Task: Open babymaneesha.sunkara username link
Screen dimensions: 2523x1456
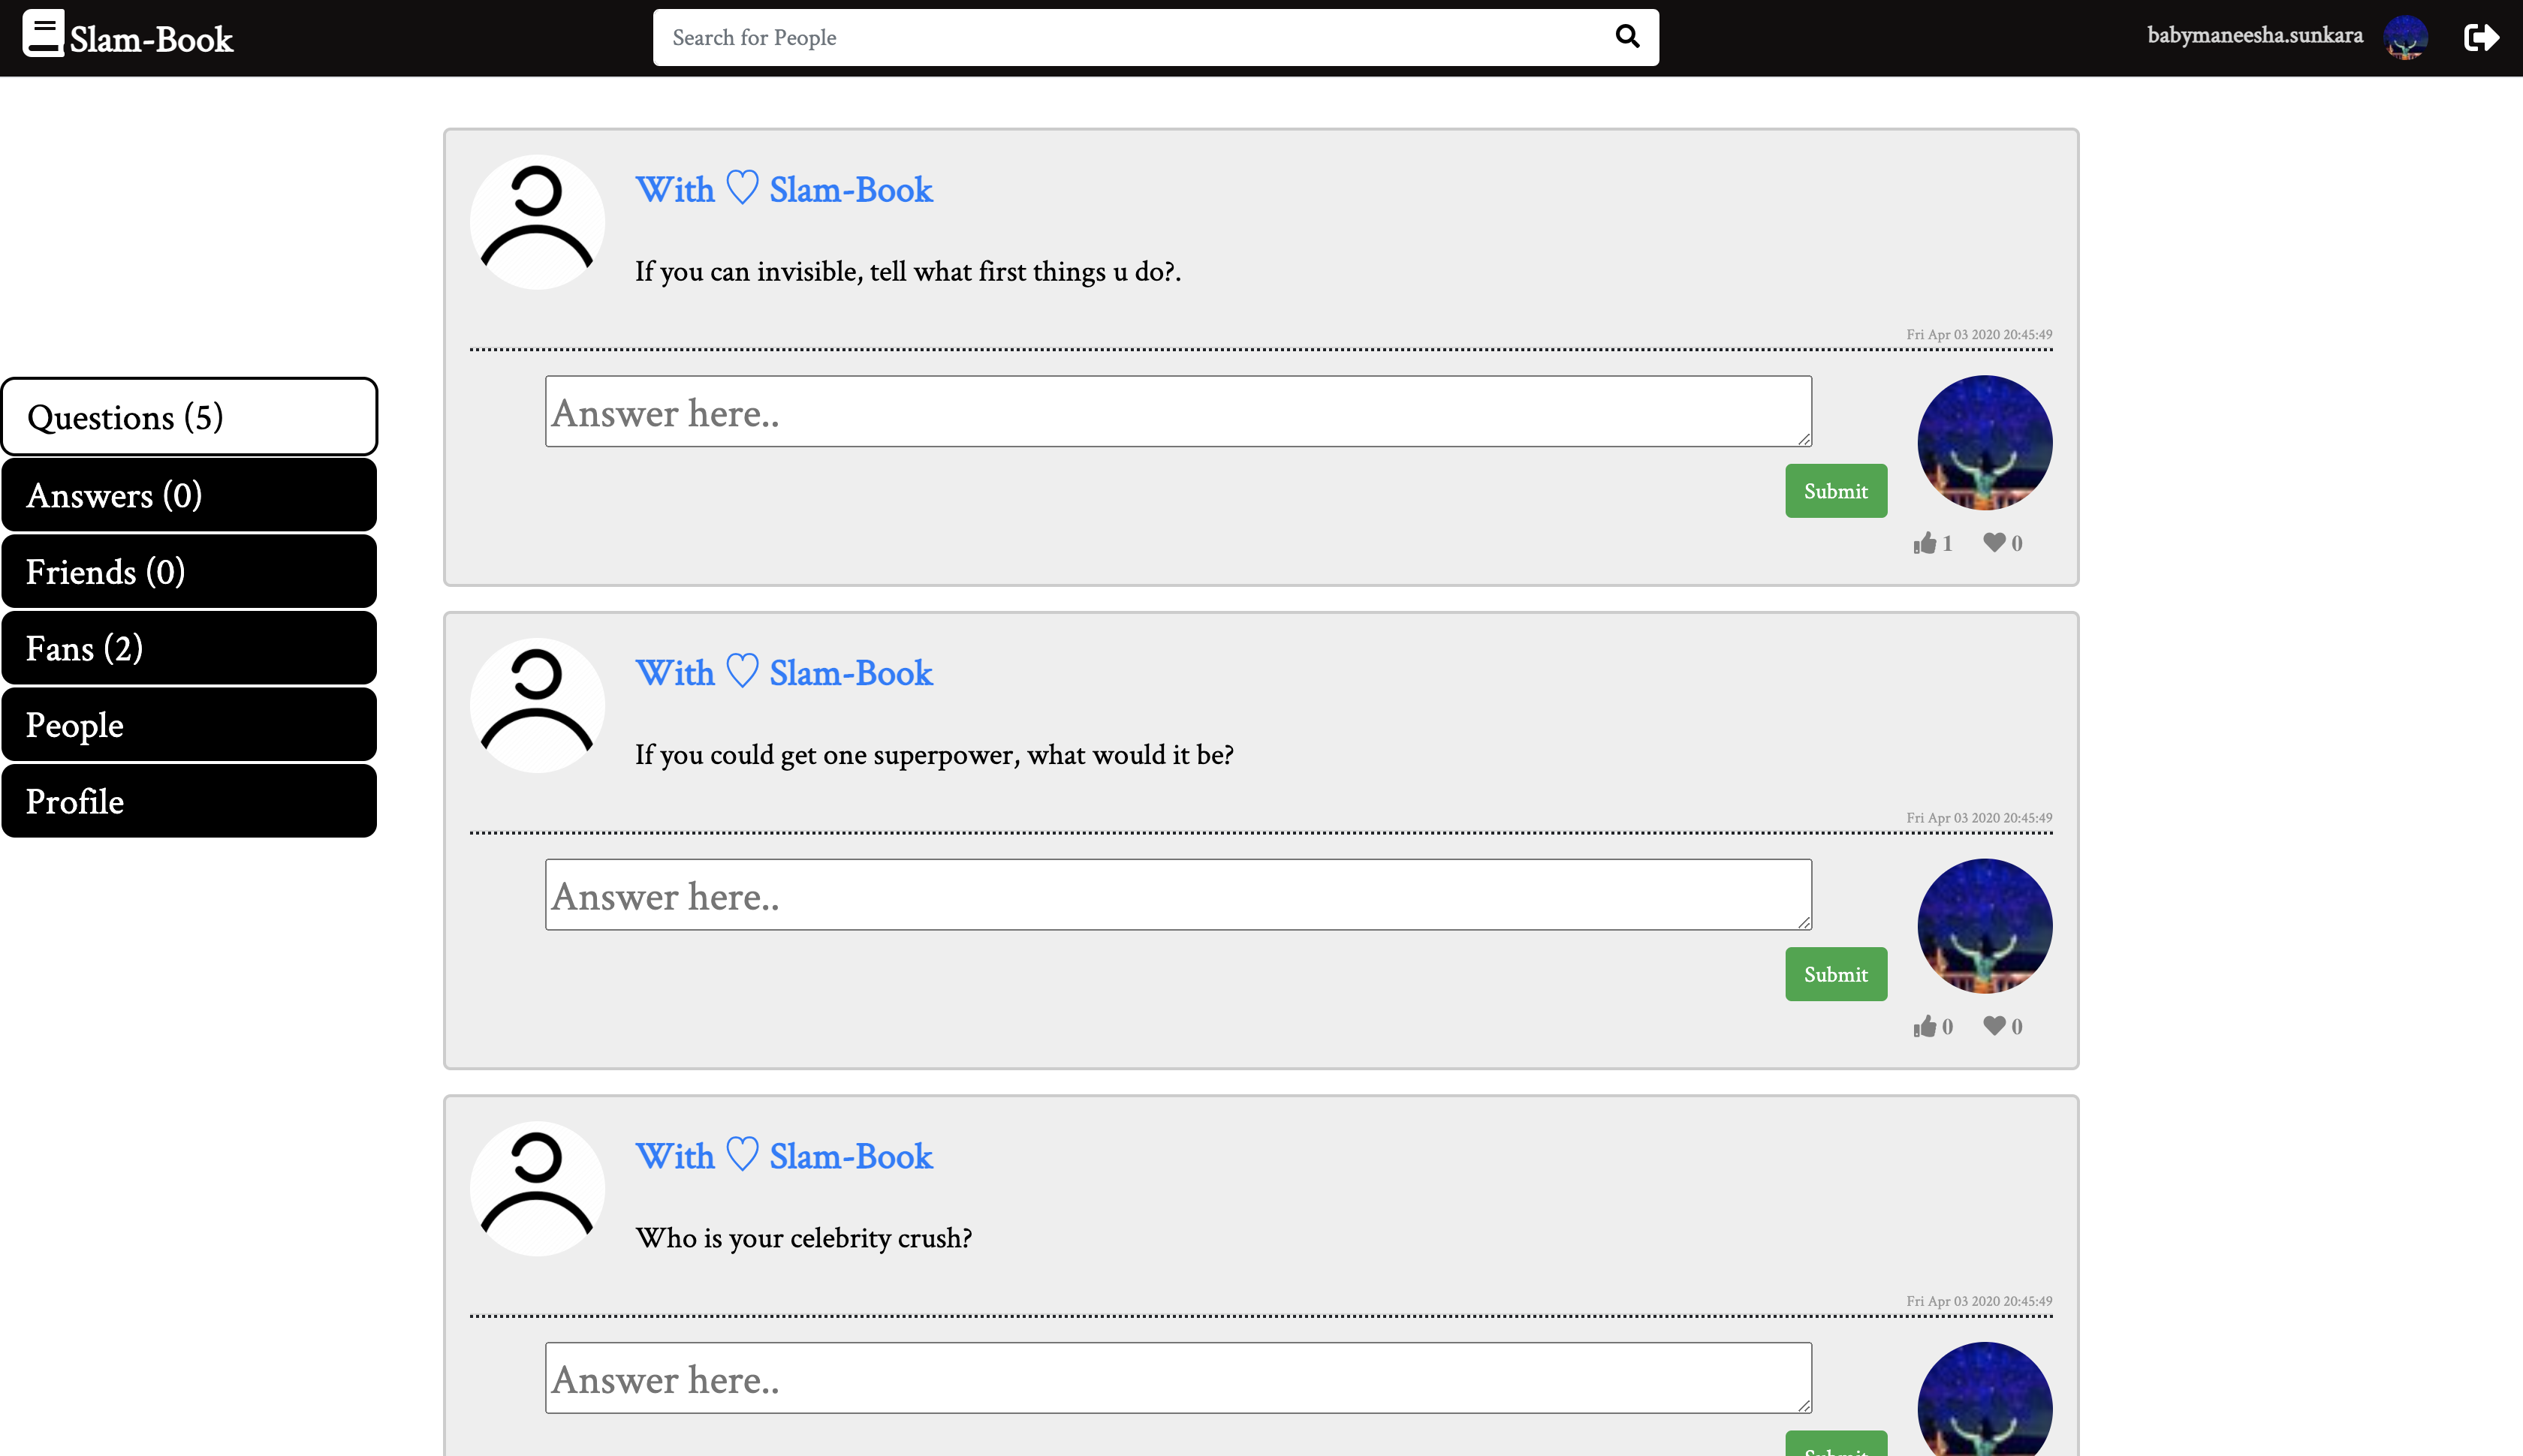Action: coord(2255,36)
